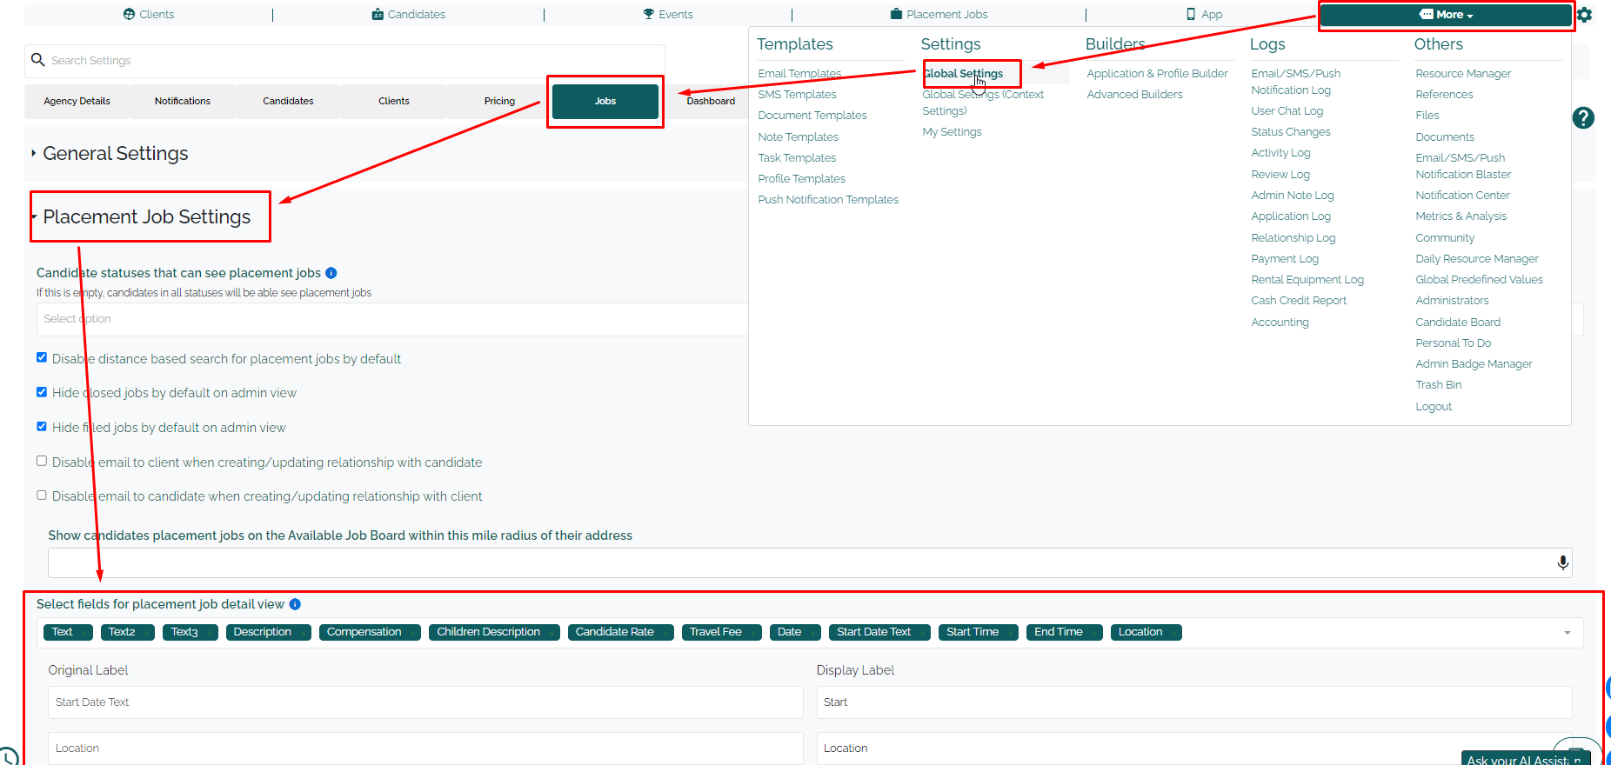1611x765 pixels.
Task: Collapse the Placement Job Settings section
Action: 146,217
